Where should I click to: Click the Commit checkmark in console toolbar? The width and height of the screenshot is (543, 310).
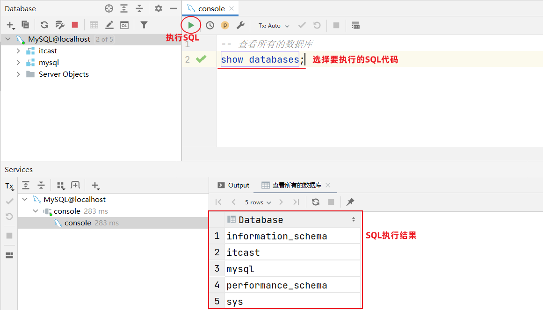302,25
